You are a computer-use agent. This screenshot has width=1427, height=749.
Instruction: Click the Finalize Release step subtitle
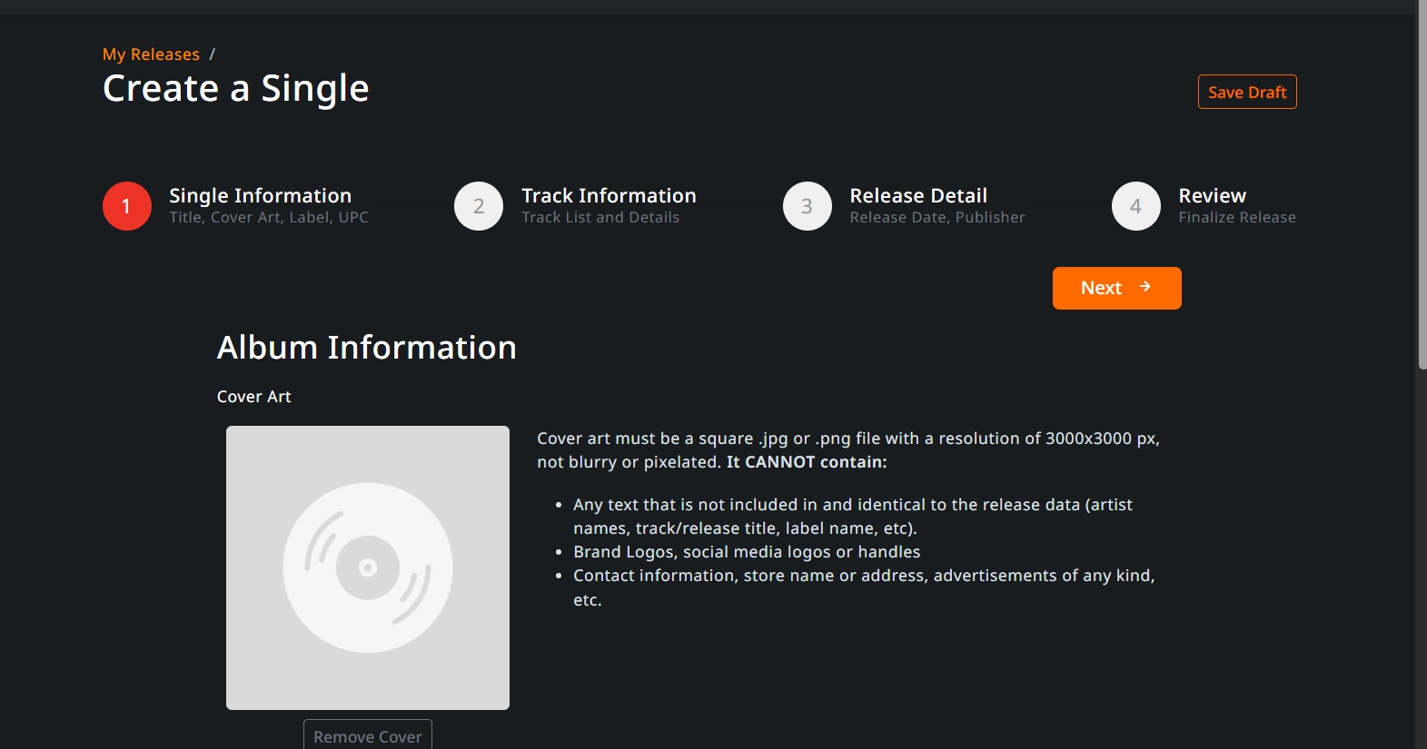click(x=1237, y=218)
